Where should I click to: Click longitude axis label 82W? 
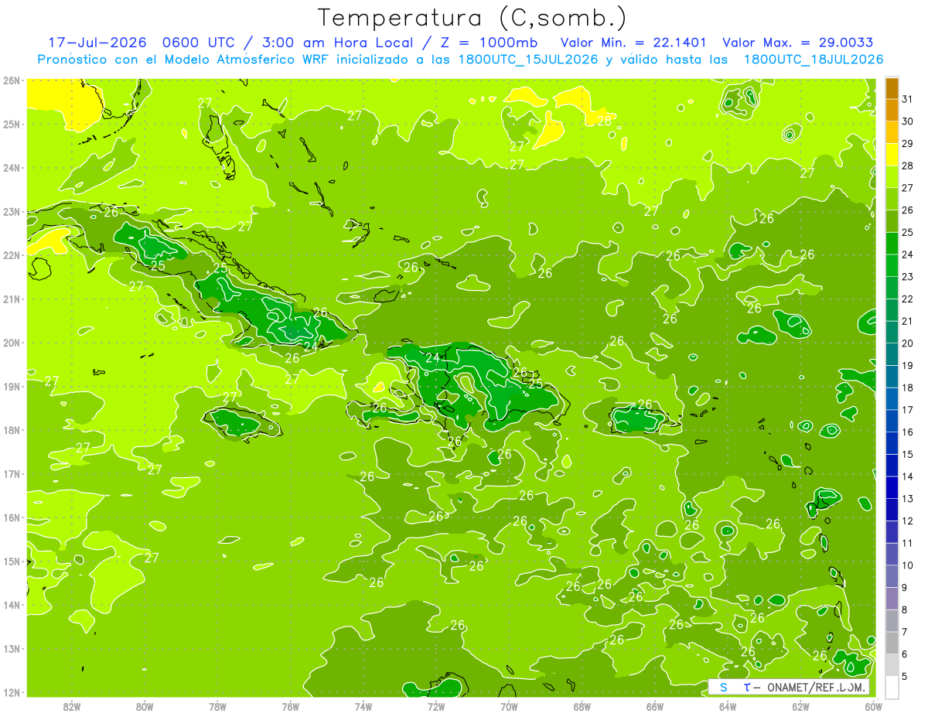[72, 706]
